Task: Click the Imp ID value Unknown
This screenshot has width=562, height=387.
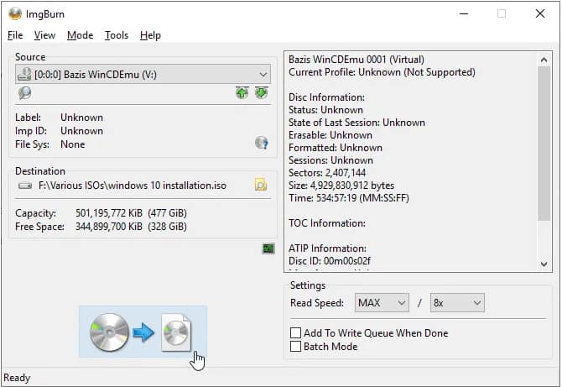Action: (81, 131)
